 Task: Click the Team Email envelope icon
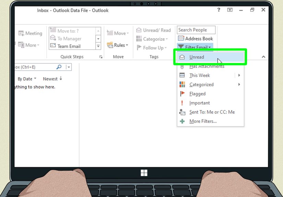(x=53, y=45)
